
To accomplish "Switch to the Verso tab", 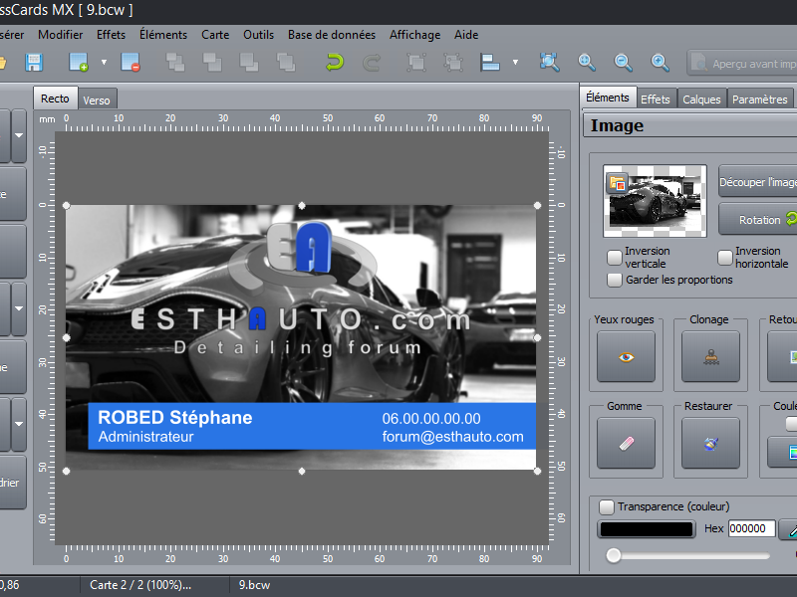I will coord(97,100).
